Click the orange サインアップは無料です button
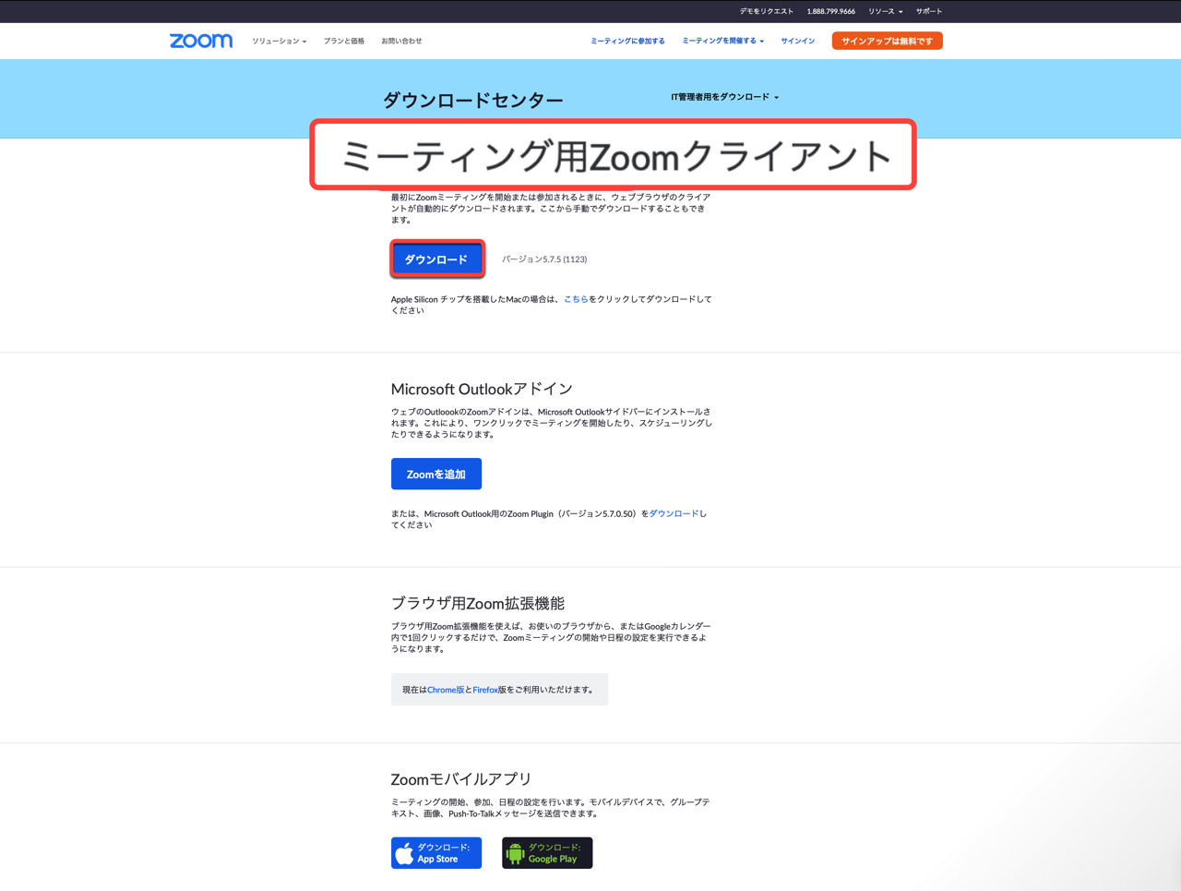Viewport: 1181px width, 891px height. [x=887, y=41]
